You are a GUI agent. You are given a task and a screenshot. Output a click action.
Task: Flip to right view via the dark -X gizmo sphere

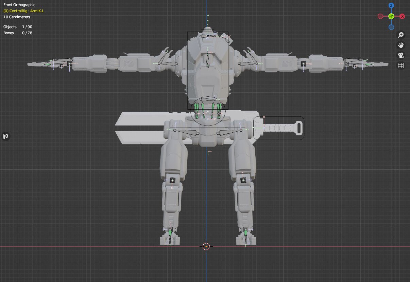click(x=379, y=16)
